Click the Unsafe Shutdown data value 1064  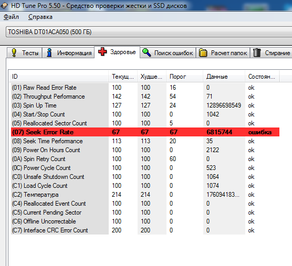coord(213,177)
